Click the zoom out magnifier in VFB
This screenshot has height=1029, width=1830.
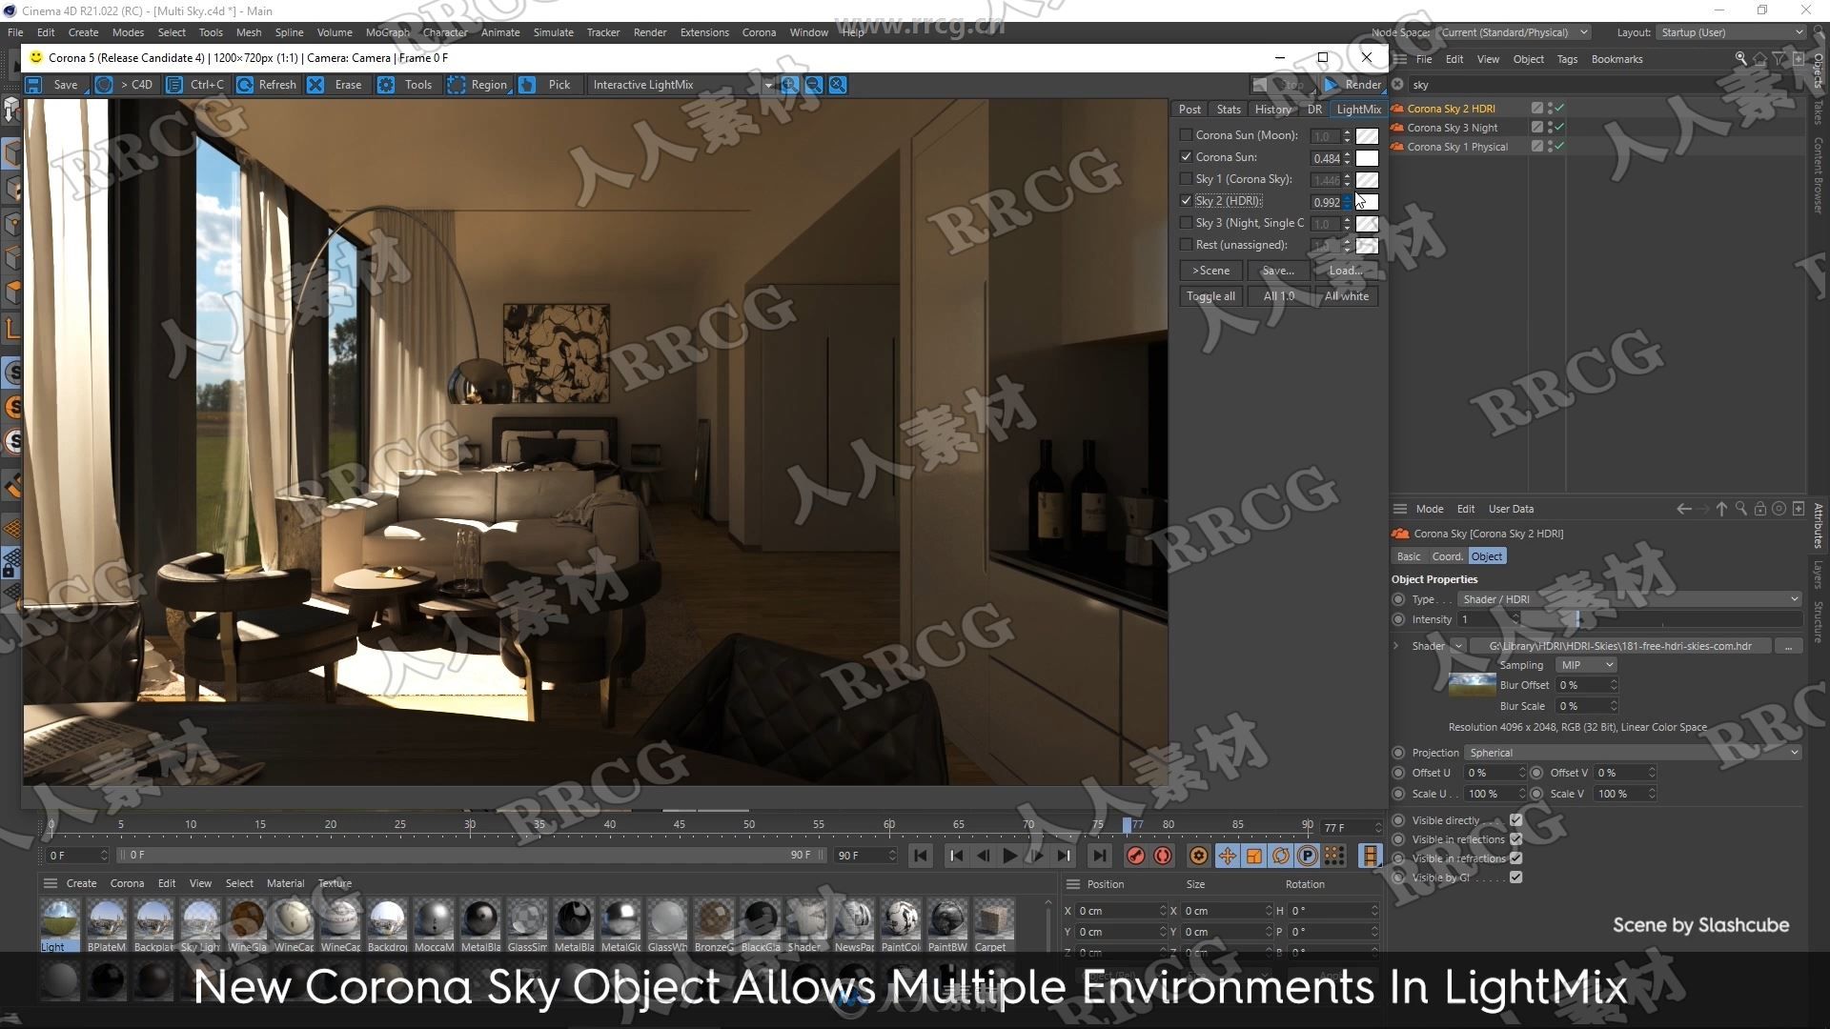814,85
